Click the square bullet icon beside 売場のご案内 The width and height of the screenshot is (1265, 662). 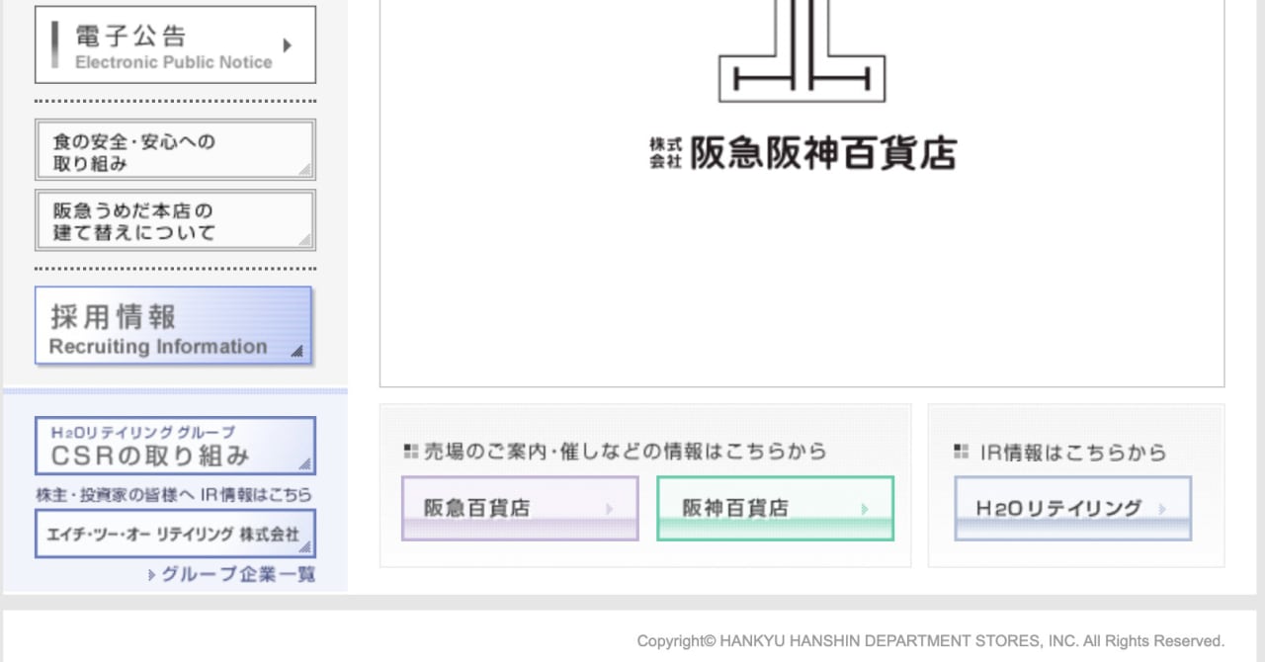[411, 452]
